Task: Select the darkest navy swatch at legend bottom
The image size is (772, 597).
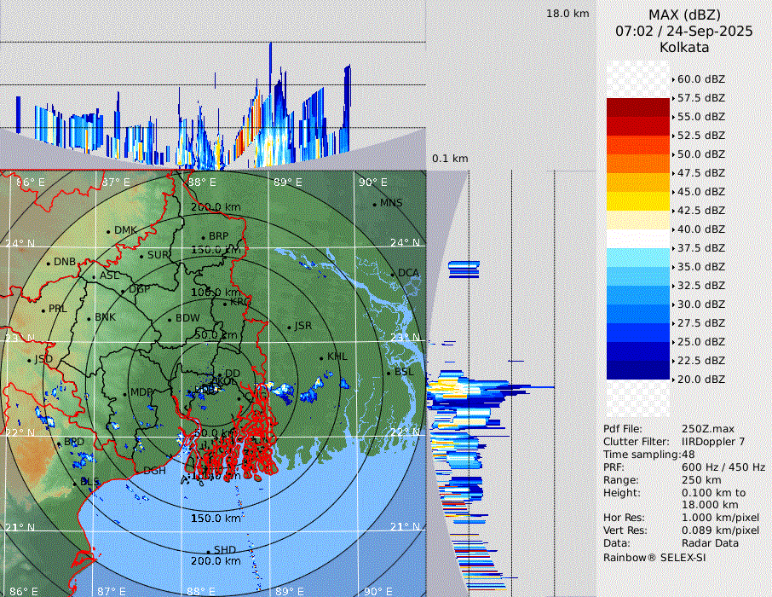Action: [x=637, y=369]
